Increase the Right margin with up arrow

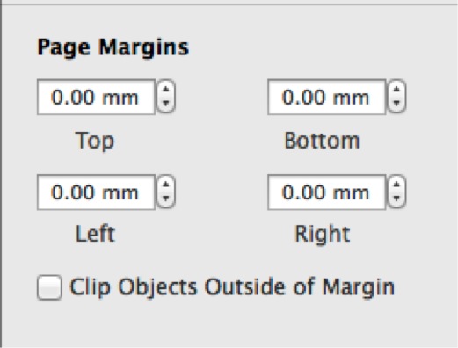click(396, 185)
